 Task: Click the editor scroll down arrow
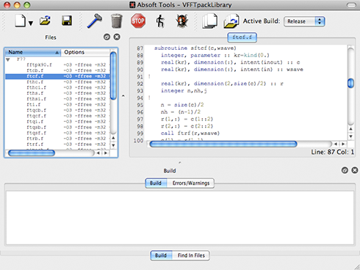pos(350,136)
